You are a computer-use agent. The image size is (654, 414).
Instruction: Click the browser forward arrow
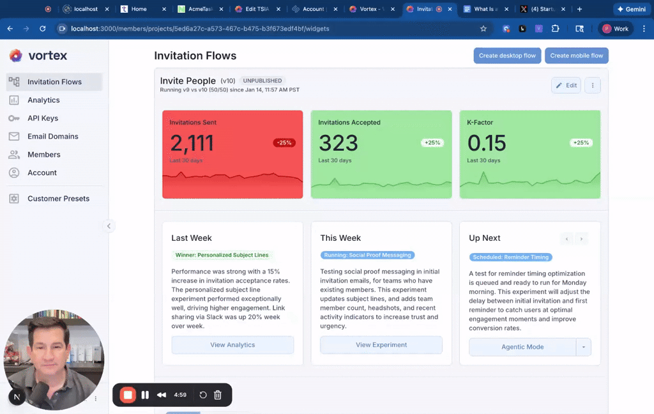[x=26, y=29]
